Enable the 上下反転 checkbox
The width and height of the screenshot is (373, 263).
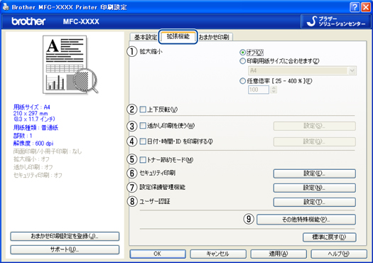click(x=143, y=109)
